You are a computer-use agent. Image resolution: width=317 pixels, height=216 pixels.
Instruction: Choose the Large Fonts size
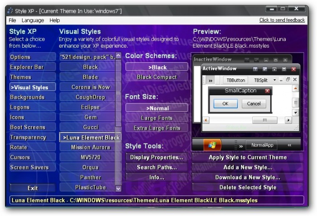pos(157,118)
